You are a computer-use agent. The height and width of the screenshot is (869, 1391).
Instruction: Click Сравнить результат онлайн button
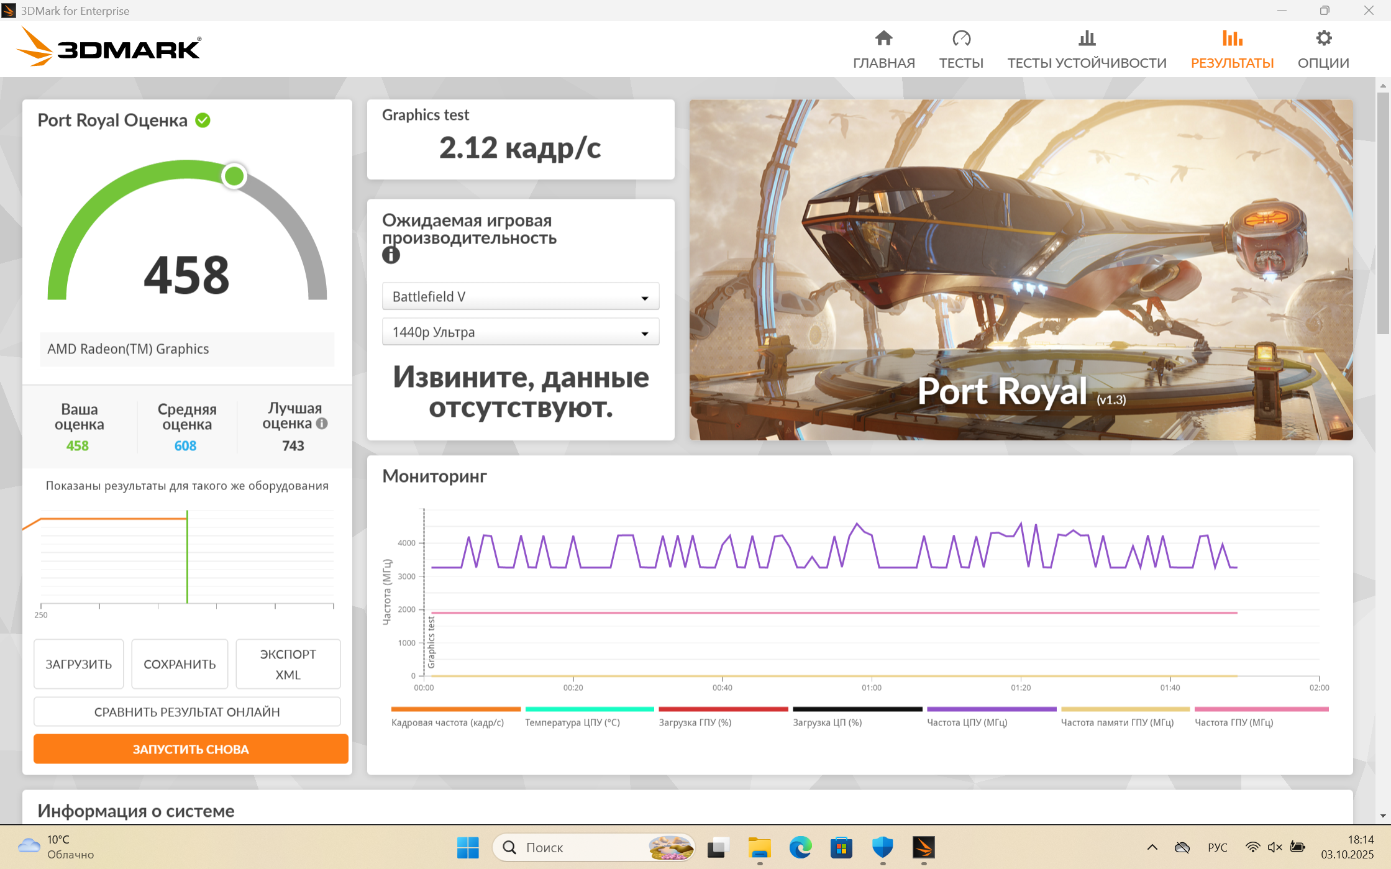pyautogui.click(x=187, y=712)
